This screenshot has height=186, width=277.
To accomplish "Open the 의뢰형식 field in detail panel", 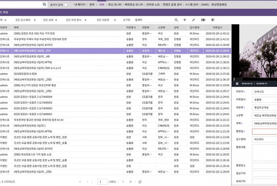I will coord(265,100).
